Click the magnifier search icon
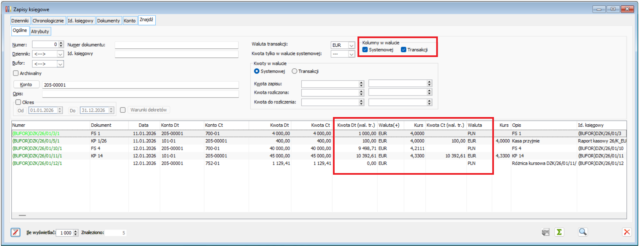The image size is (640, 246). click(x=583, y=232)
